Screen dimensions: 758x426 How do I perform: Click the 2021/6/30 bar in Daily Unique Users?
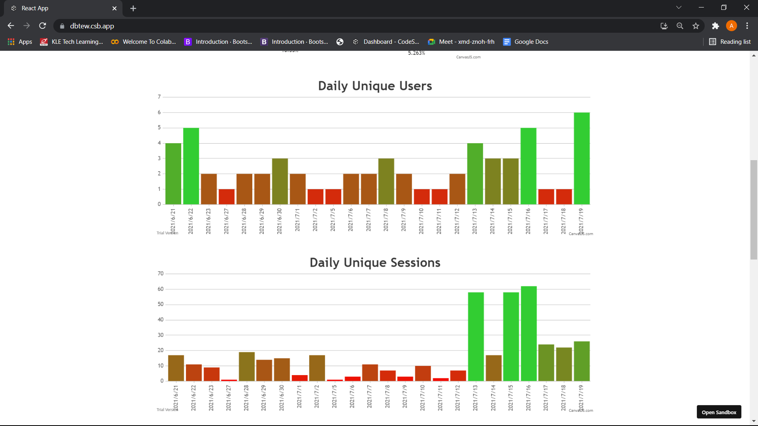tap(280, 181)
